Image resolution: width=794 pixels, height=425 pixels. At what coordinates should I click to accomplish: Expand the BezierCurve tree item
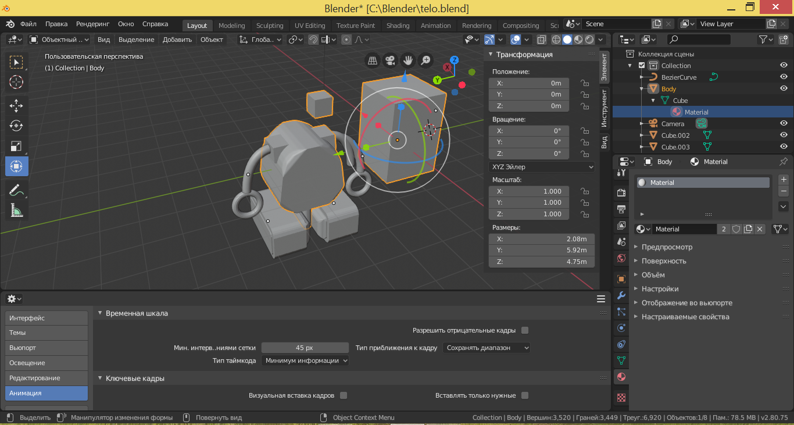point(642,77)
